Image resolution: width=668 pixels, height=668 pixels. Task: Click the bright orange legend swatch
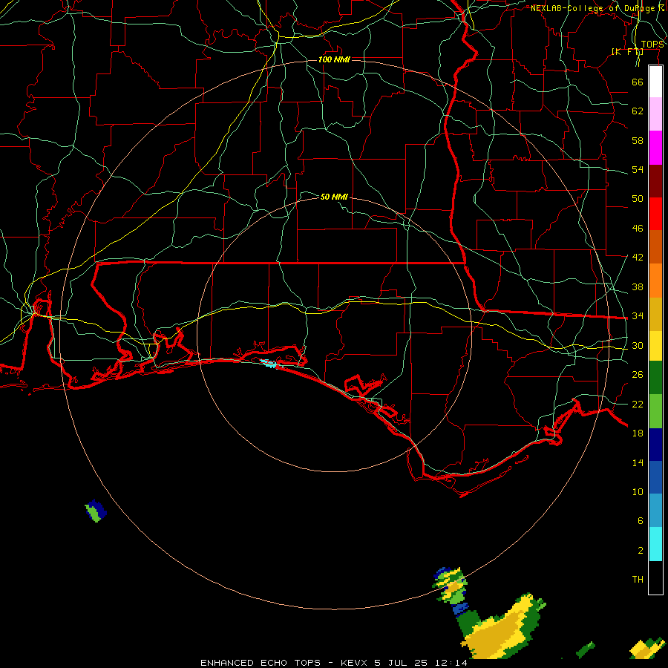point(655,281)
